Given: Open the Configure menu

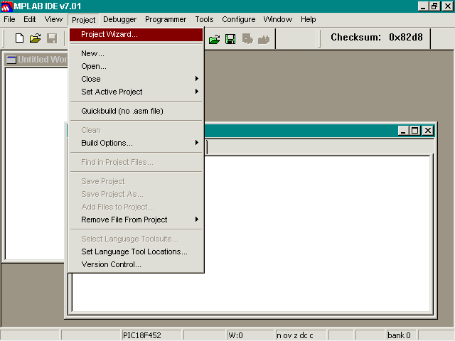Looking at the screenshot, I should (239, 19).
